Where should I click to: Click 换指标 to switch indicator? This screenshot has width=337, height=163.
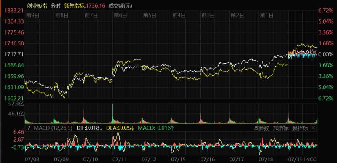(300, 128)
